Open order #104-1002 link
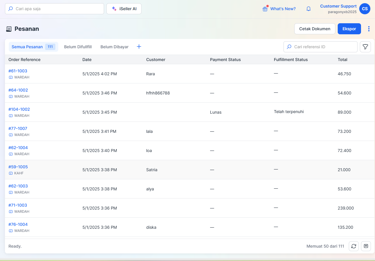375x261 pixels. 19,109
